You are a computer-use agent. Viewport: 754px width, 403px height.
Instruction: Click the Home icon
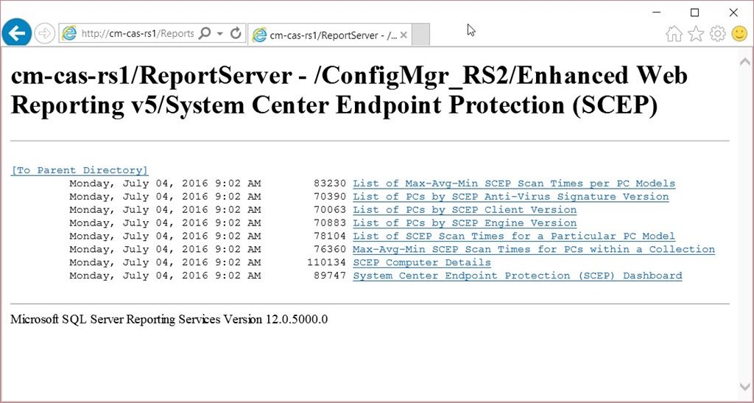coord(674,34)
